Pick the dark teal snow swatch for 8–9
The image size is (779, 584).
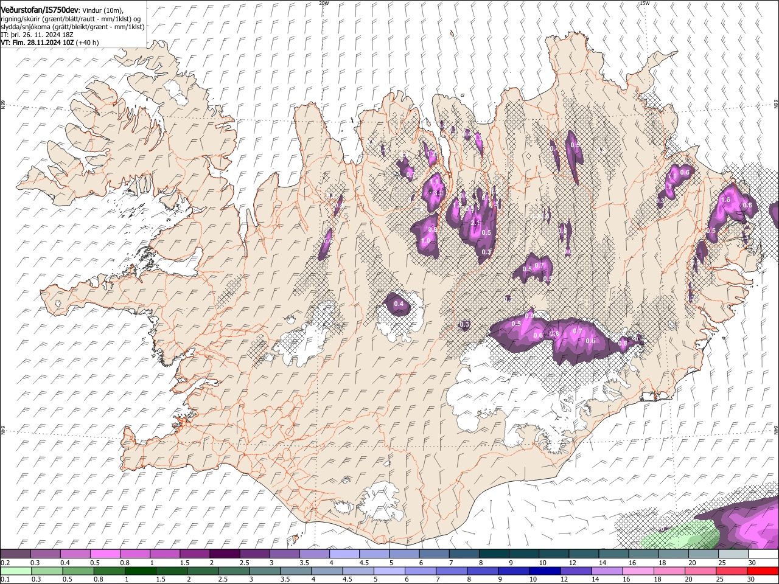(x=494, y=554)
